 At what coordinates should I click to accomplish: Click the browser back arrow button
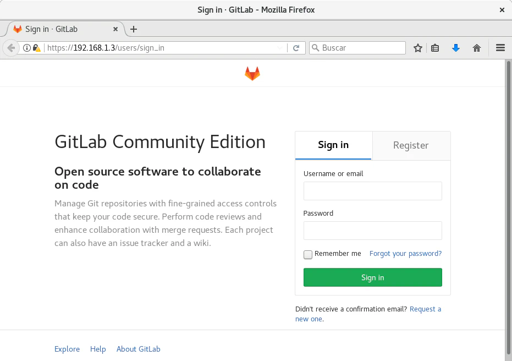[11, 48]
